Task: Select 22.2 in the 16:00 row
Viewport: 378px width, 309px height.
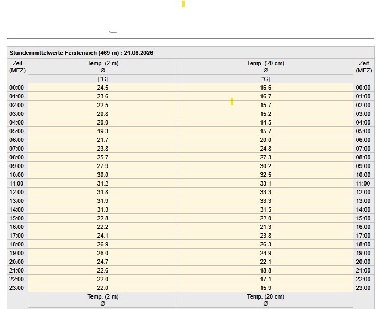Action: point(103,227)
